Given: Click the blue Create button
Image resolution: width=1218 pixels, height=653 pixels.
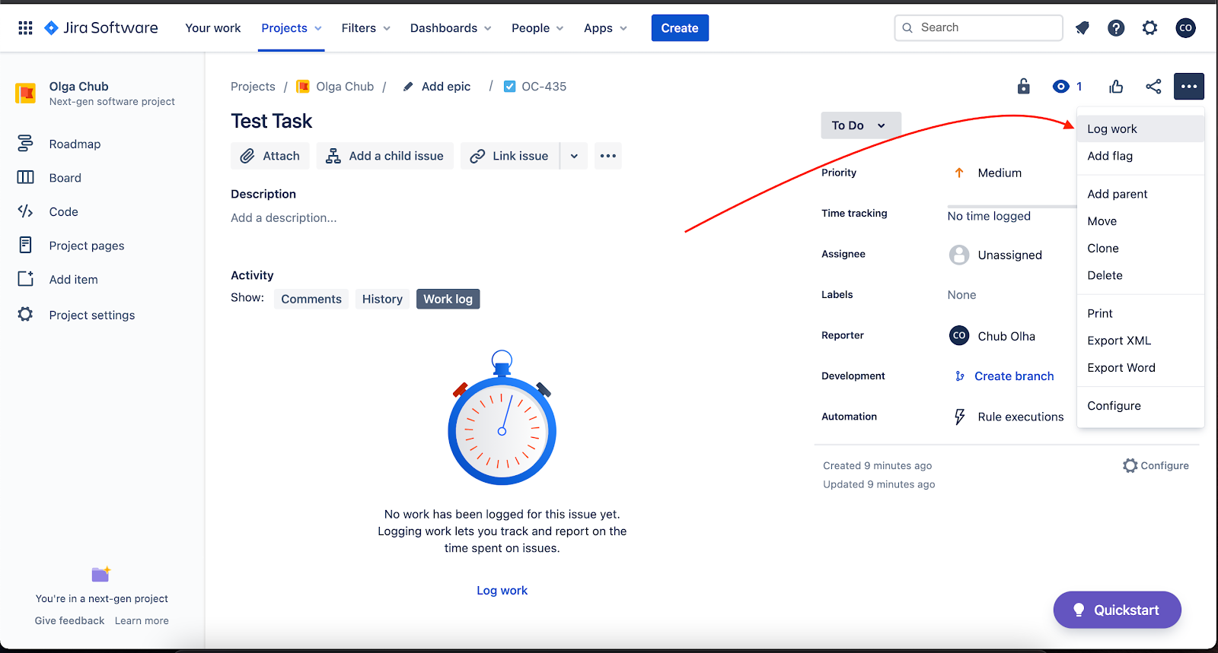Looking at the screenshot, I should (679, 28).
